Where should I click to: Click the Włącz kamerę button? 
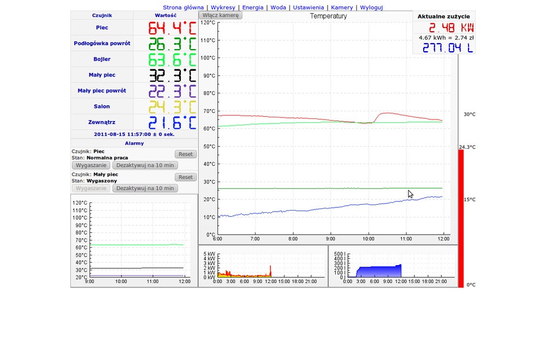pyautogui.click(x=221, y=15)
